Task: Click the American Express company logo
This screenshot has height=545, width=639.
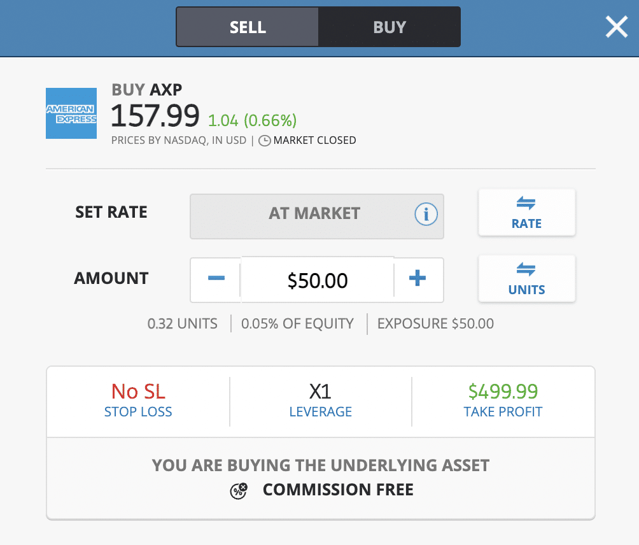Action: 71,113
